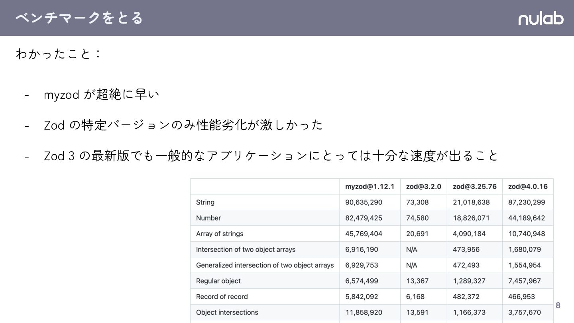574x323 pixels.
Task: Click the 'zod@4.0.16' column header
Action: pyautogui.click(x=528, y=186)
